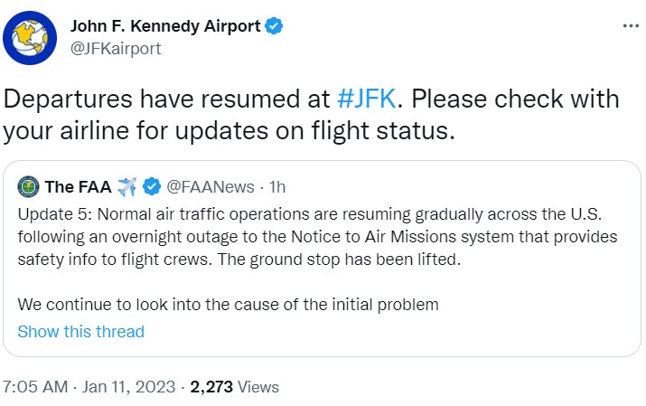Click the JFK Airport globe profile avatar
Screen dimensions: 646x406
[31, 38]
